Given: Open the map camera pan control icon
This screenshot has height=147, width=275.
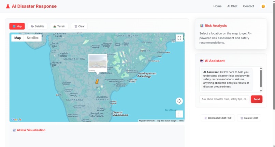Looking at the screenshot, I should coord(179,101).
